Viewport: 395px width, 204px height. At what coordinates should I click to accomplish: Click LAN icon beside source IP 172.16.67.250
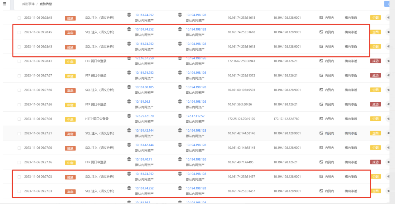(129, 58)
